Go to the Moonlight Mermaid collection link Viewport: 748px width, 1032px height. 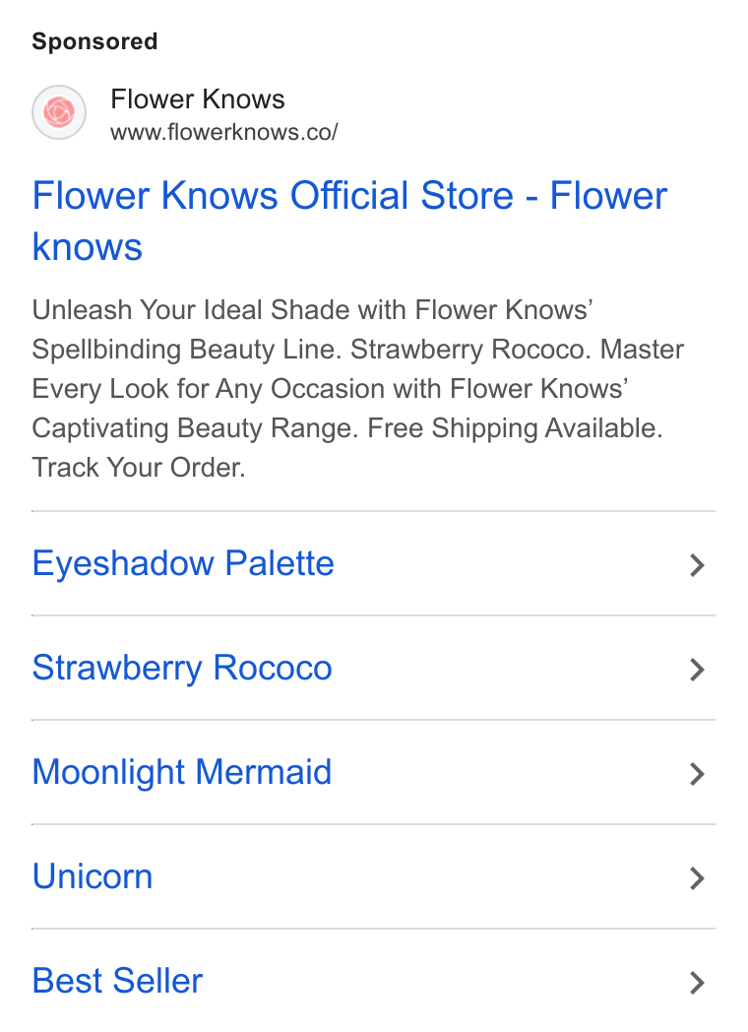point(181,772)
